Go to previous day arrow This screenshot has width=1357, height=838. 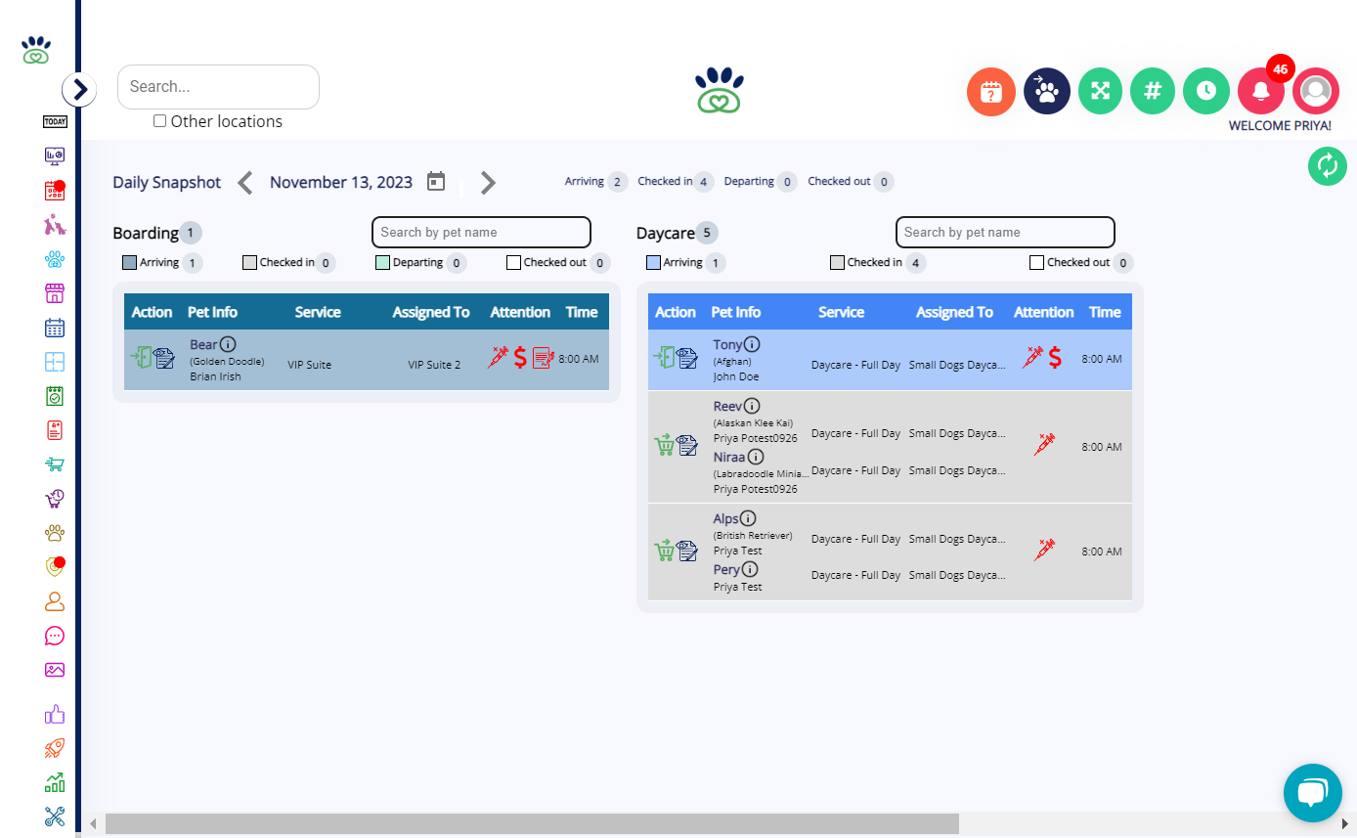coord(245,183)
